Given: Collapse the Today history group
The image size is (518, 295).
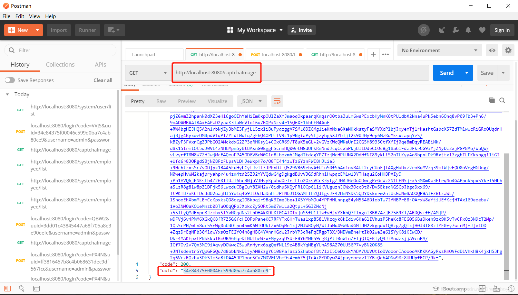Looking at the screenshot, I should point(7,94).
